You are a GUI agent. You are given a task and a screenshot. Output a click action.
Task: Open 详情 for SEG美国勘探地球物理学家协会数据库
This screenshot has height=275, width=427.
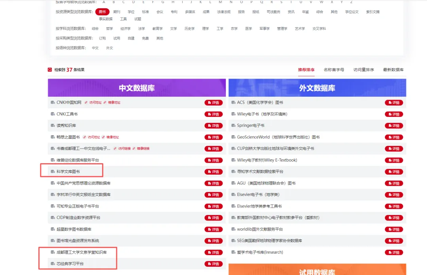(x=394, y=241)
